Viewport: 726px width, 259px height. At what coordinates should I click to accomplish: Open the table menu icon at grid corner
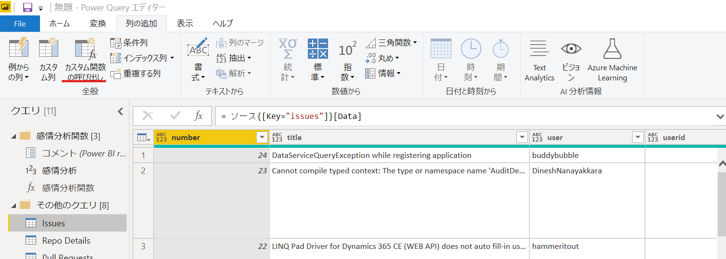pyautogui.click(x=144, y=138)
